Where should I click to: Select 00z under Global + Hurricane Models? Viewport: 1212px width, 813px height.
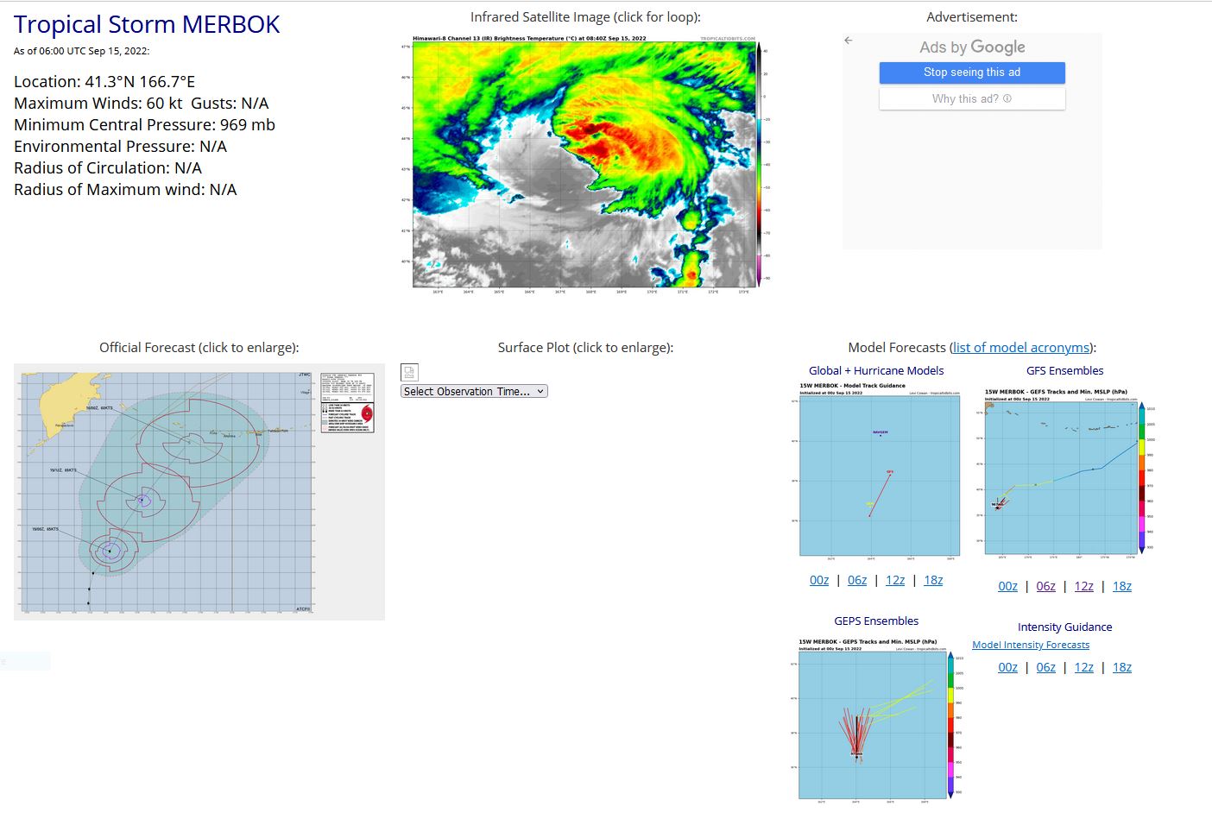pyautogui.click(x=819, y=580)
